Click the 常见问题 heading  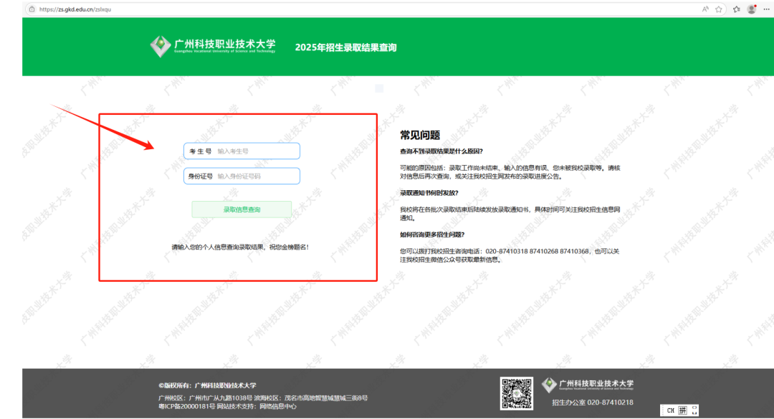click(419, 135)
